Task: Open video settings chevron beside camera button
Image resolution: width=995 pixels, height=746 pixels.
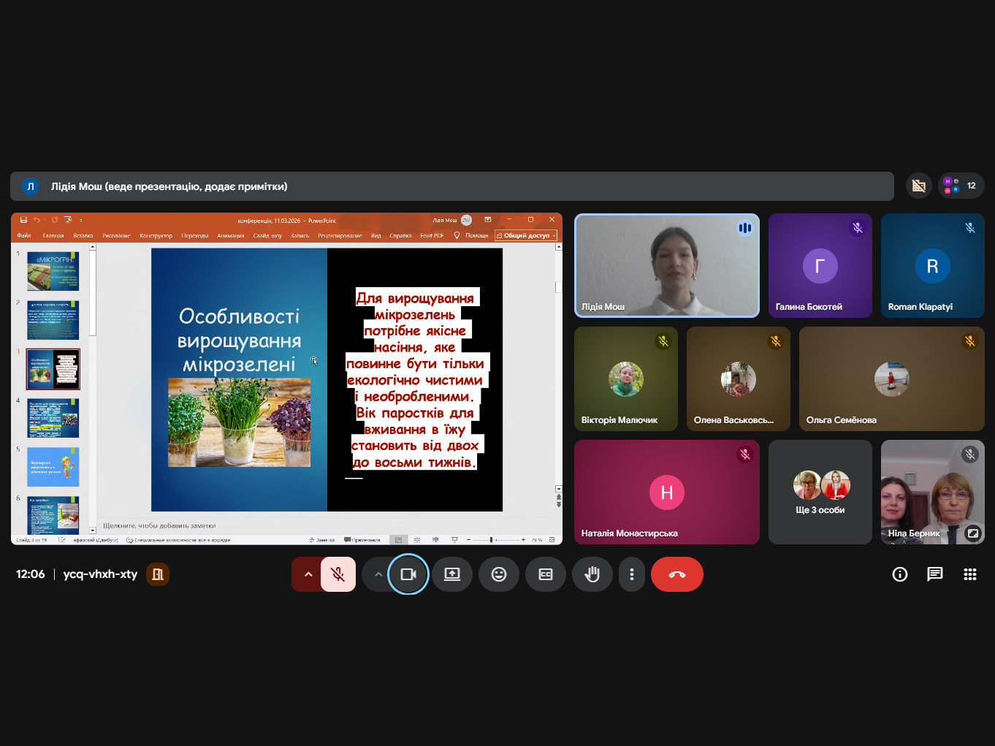Action: click(x=378, y=574)
